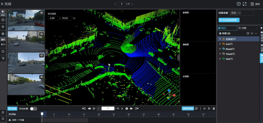Click the 检查 check button
Screen dimensions: 263x123
(x=12, y=109)
